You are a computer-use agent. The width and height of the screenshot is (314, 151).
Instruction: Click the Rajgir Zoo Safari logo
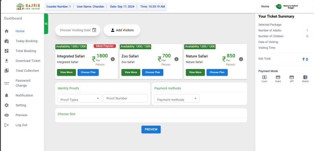(x=28, y=6)
